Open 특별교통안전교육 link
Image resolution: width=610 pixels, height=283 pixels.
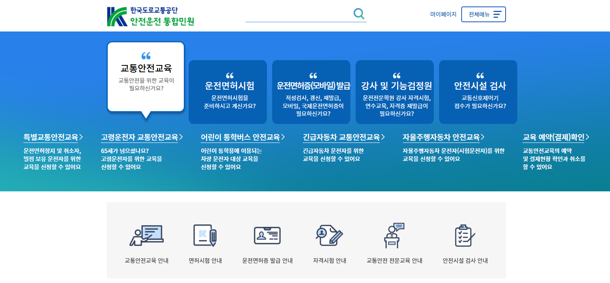[x=51, y=137]
